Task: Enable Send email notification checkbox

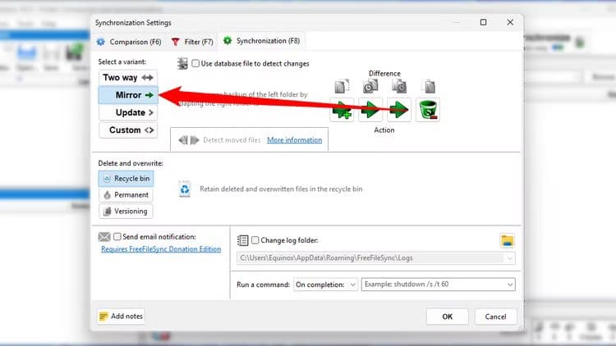Action: (117, 237)
